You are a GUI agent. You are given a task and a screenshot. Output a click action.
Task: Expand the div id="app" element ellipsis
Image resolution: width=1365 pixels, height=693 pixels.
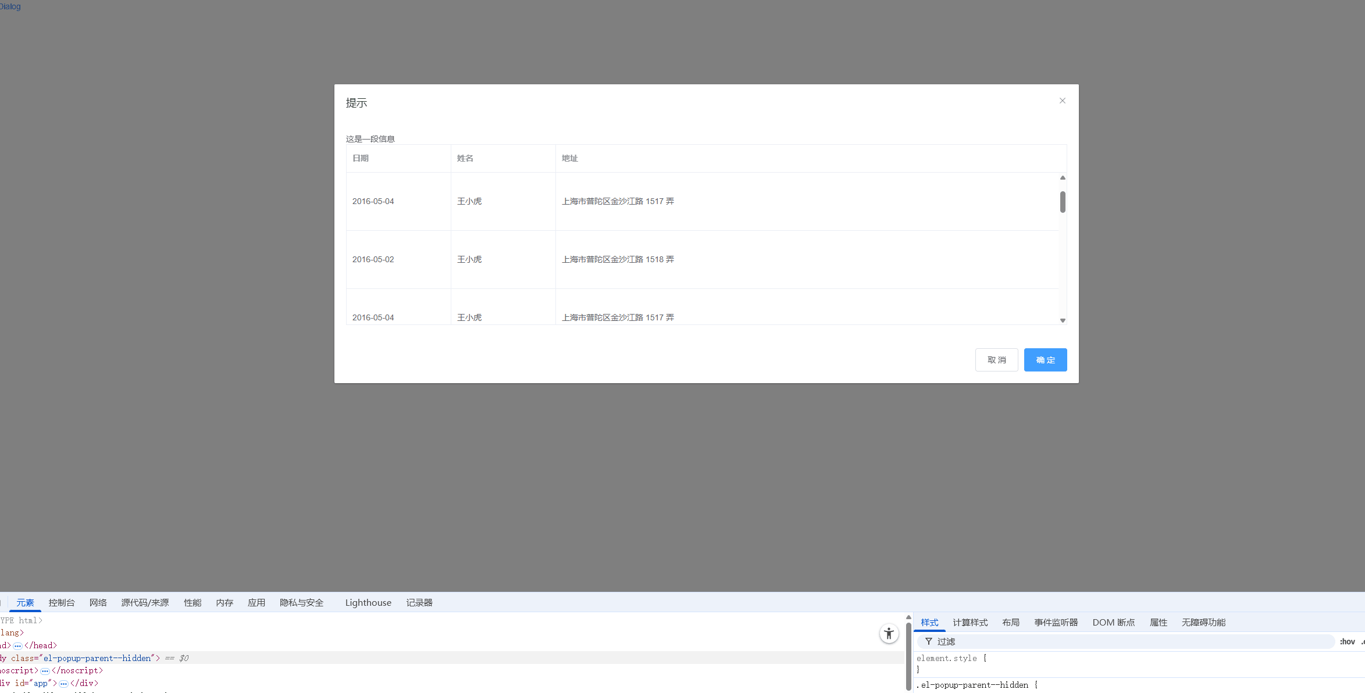[63, 683]
